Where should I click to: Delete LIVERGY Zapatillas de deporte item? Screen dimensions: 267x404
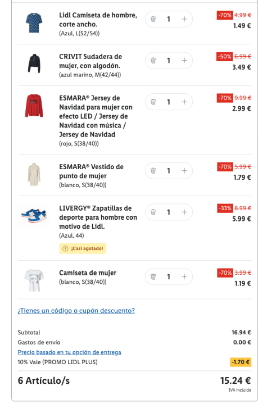(153, 212)
